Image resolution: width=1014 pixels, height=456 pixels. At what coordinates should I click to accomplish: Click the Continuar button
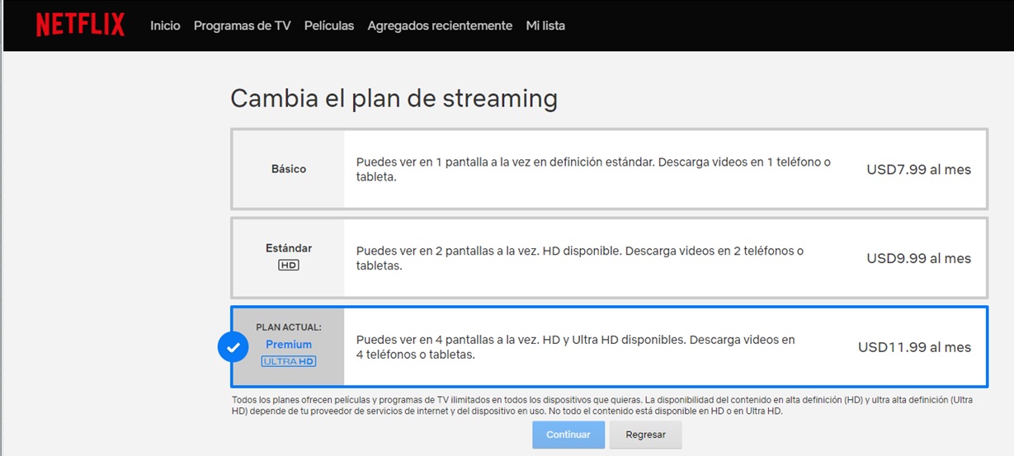[x=568, y=435]
